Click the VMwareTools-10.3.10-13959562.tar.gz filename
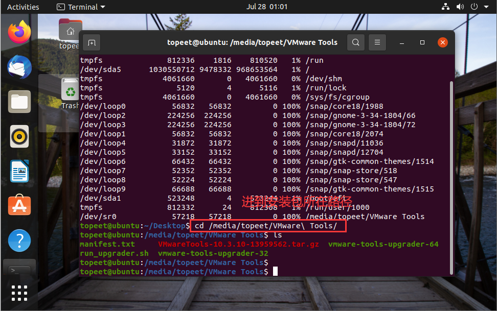The height and width of the screenshot is (311, 497). pos(238,244)
